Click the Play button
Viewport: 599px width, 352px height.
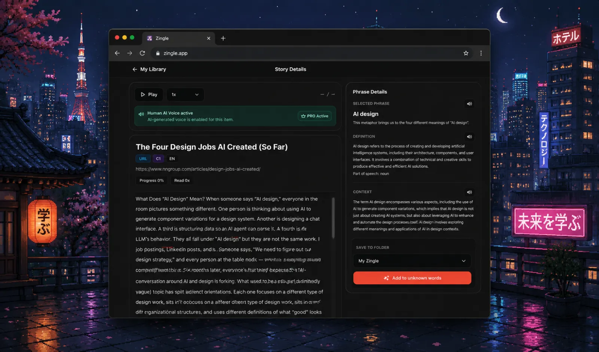tap(149, 95)
